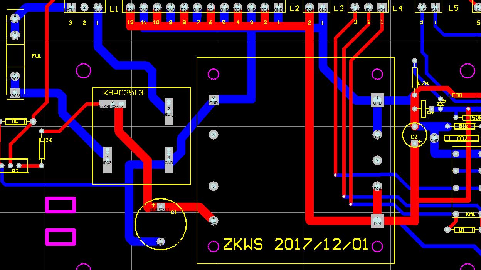Click L4 connector pad 3
Screen dimensions: 481x270
click(355, 7)
